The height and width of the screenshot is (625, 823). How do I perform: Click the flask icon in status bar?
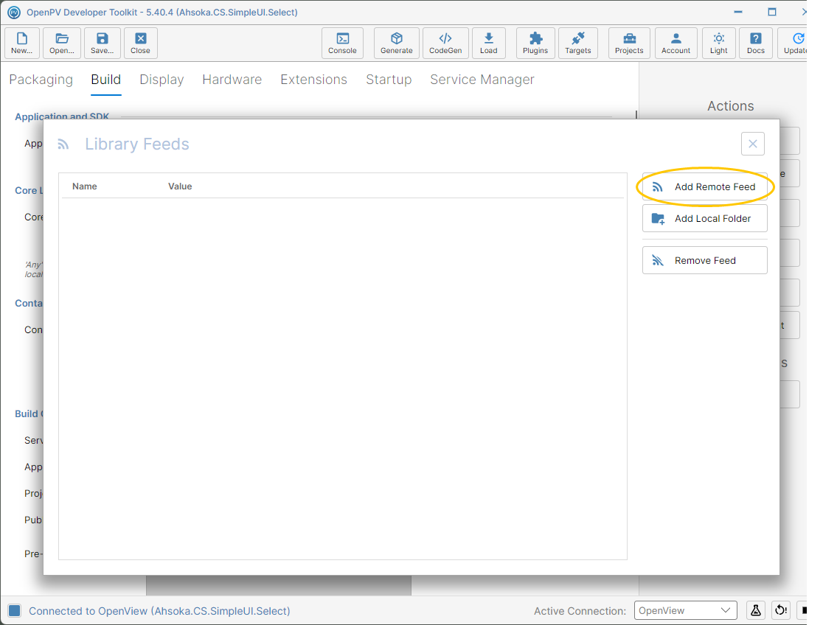tap(755, 610)
